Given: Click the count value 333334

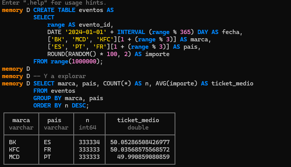Looking at the screenshot, I should pos(89,142).
